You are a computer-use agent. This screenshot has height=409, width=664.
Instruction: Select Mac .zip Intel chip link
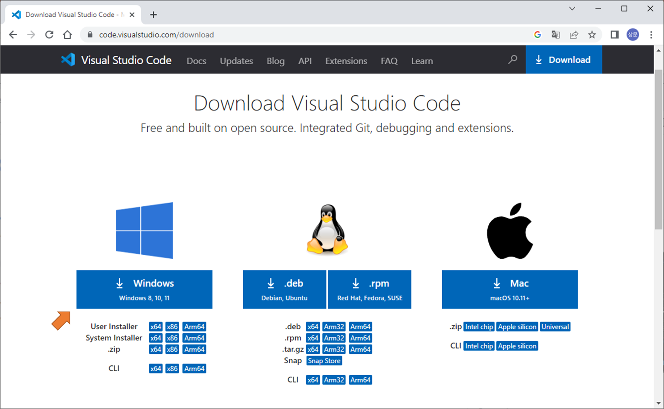pyautogui.click(x=479, y=326)
